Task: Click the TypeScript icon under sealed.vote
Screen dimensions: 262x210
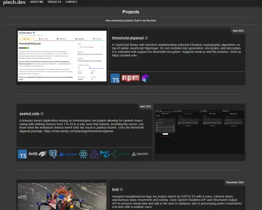Action: coord(23,154)
